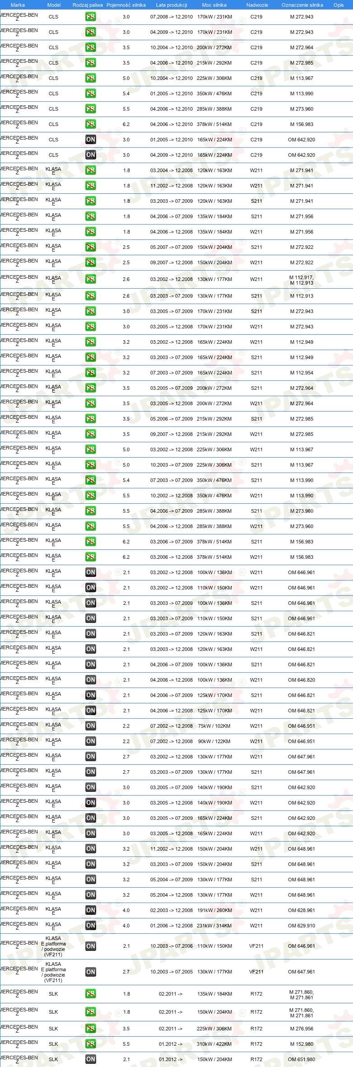Click petrol icon in CLS 5.5 row
The height and width of the screenshot is (1067, 353).
[x=90, y=109]
